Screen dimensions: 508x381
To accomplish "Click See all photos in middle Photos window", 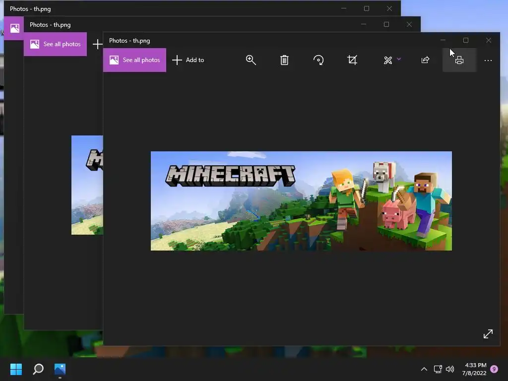I will click(x=55, y=44).
